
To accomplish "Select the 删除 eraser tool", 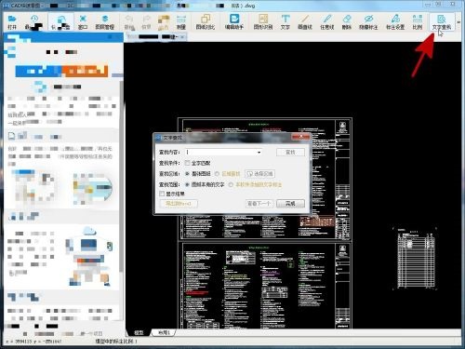I will tap(346, 22).
